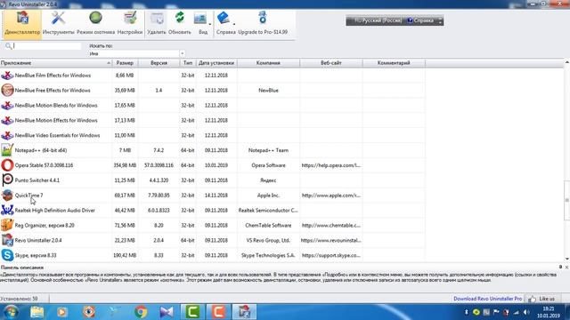570x320 pixels.
Task: Click the program list scroll-down arrow
Action: (566, 259)
